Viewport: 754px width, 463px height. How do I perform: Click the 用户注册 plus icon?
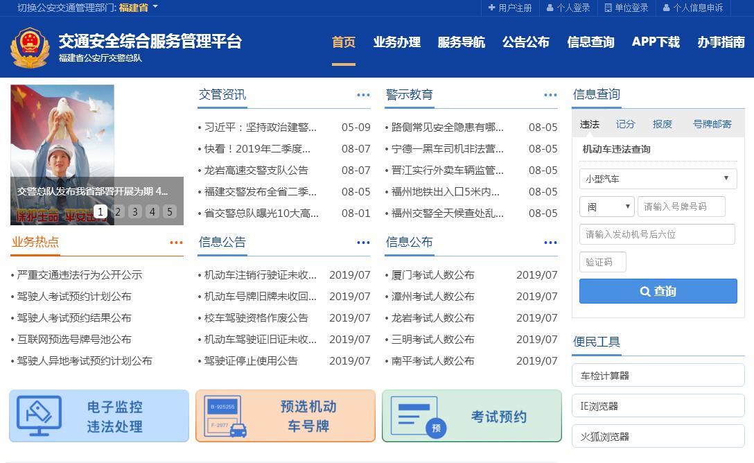tap(491, 8)
